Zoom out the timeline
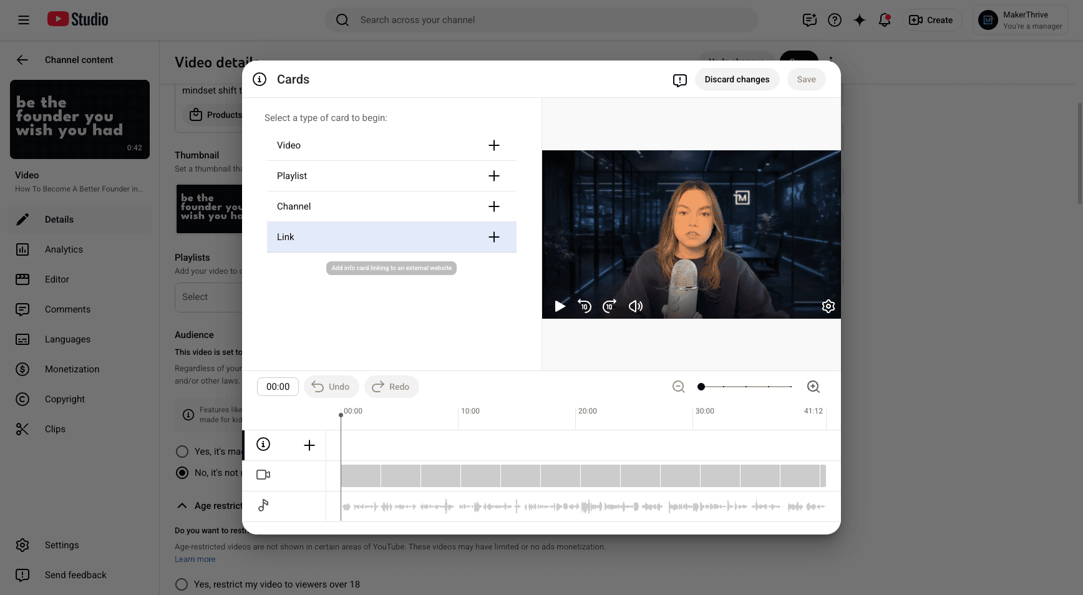 (x=679, y=387)
